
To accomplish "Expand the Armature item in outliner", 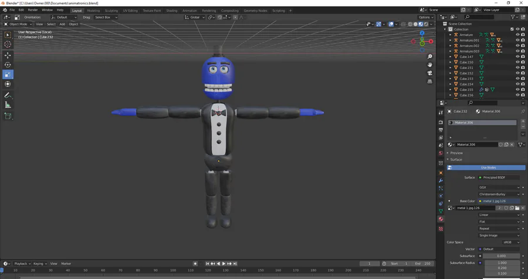I will (451, 35).
